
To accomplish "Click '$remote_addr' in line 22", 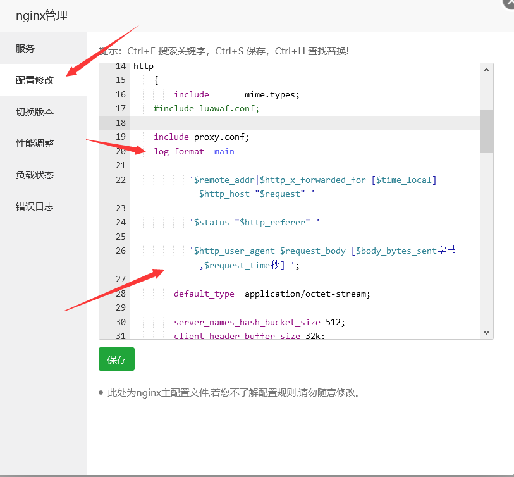I will pyautogui.click(x=224, y=180).
